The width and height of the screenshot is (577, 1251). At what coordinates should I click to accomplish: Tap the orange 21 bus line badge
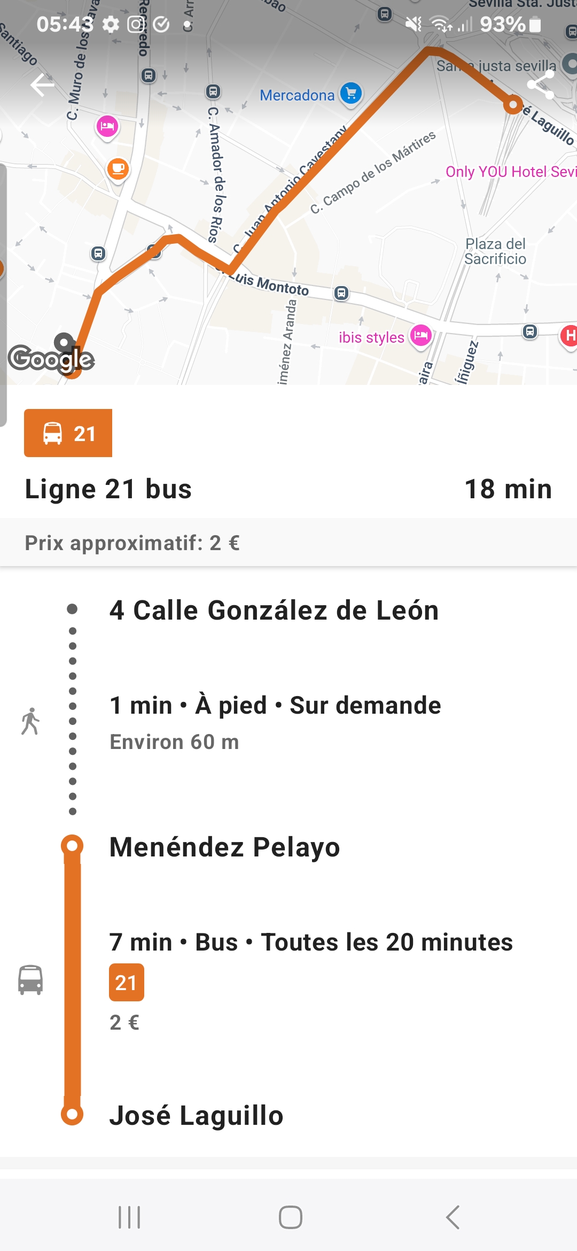68,433
